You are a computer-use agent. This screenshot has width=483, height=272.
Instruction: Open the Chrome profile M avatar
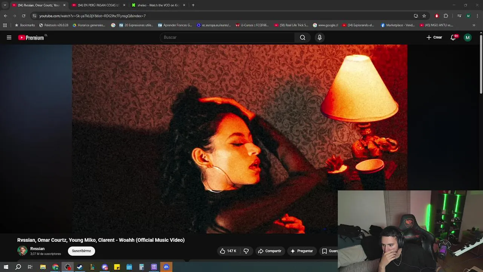click(x=468, y=16)
